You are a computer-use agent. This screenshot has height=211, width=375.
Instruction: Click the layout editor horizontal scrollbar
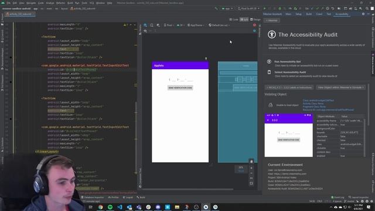188,189
